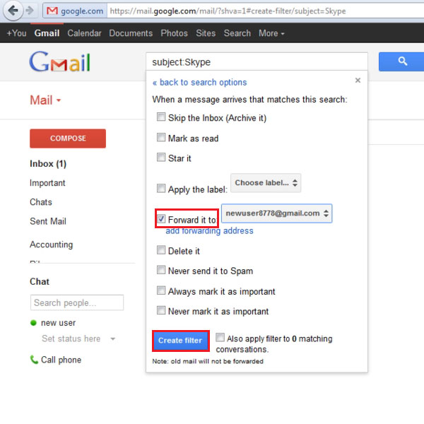
Task: Click the Gmail favicon in address bar
Action: (52, 11)
